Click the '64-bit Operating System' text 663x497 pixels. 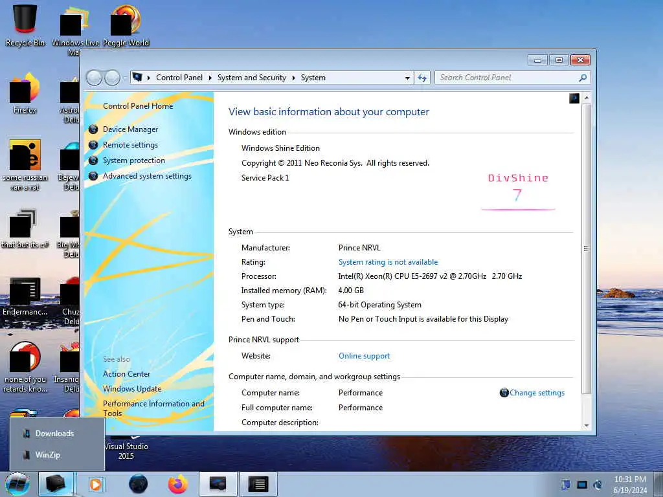pos(379,305)
